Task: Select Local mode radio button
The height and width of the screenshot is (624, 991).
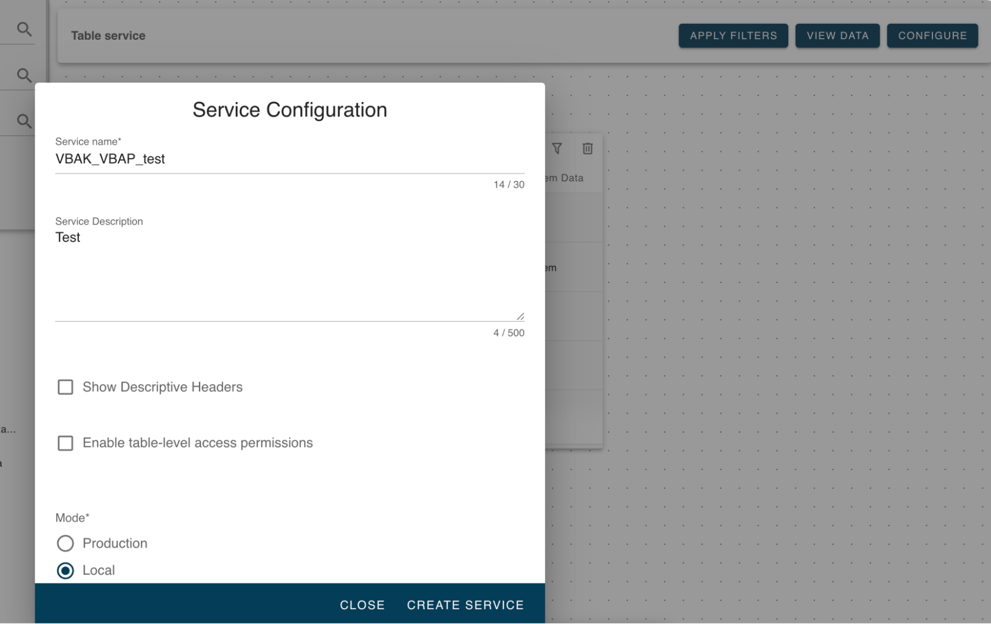Action: (65, 570)
